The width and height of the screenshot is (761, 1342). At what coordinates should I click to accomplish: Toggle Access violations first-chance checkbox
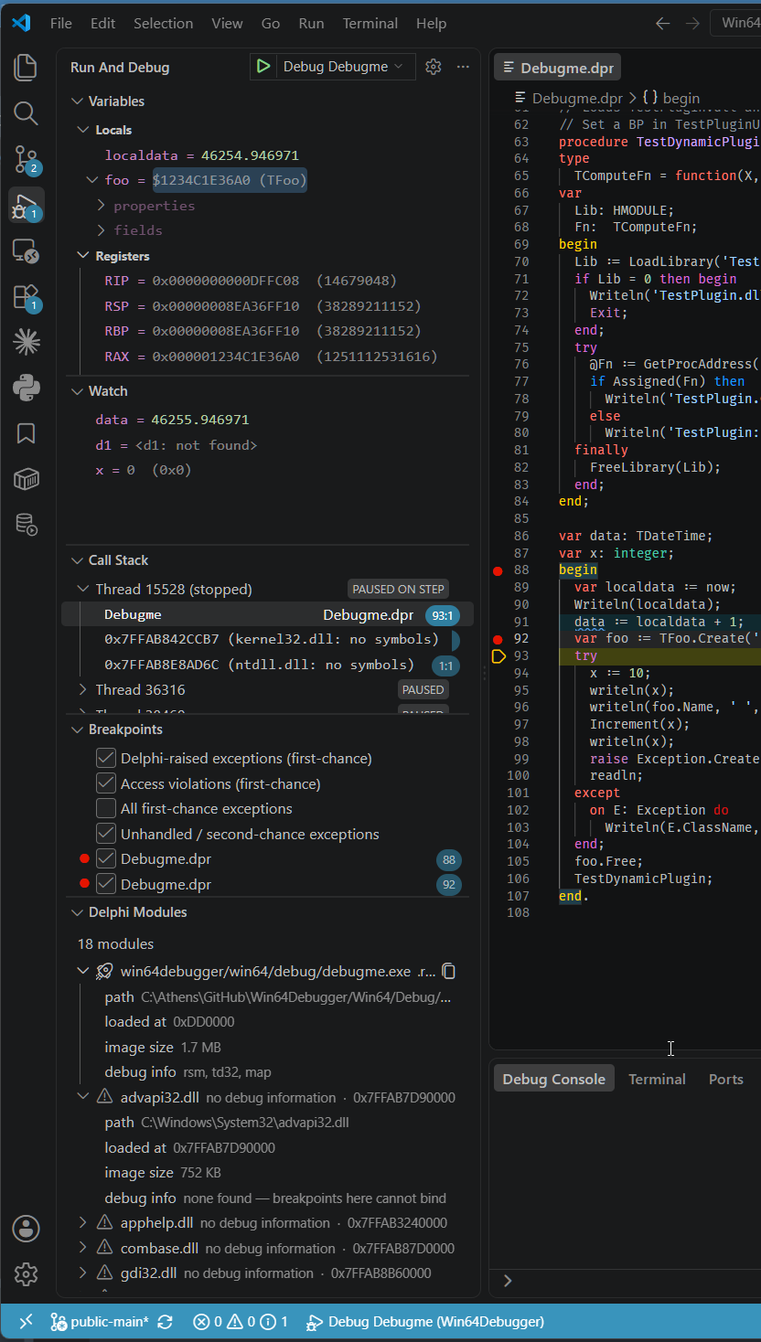click(x=106, y=783)
